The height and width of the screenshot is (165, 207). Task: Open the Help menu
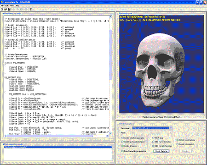[17, 5]
